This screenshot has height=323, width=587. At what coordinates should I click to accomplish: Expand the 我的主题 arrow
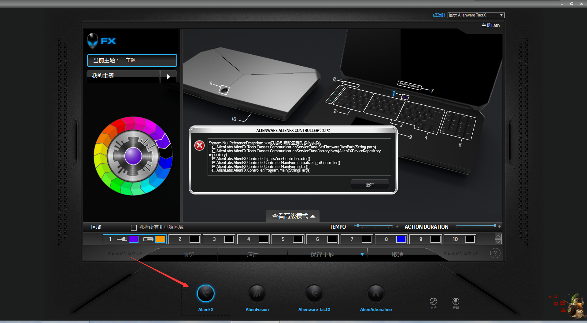click(168, 77)
